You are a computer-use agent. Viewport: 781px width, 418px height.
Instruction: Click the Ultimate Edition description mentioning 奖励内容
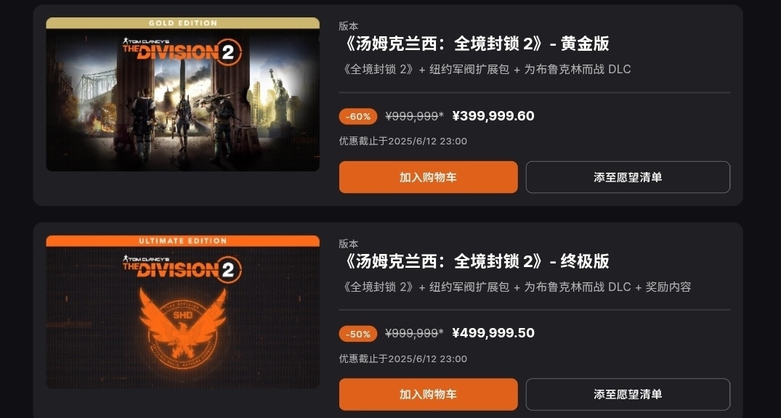coord(515,287)
